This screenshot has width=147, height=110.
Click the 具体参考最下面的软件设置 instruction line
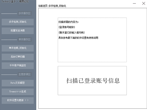pos(78,38)
